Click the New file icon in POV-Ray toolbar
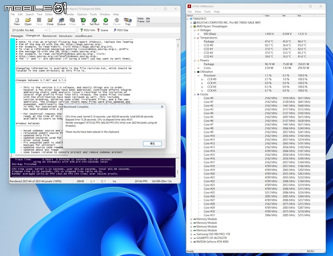333x256 pixels. coord(17,20)
